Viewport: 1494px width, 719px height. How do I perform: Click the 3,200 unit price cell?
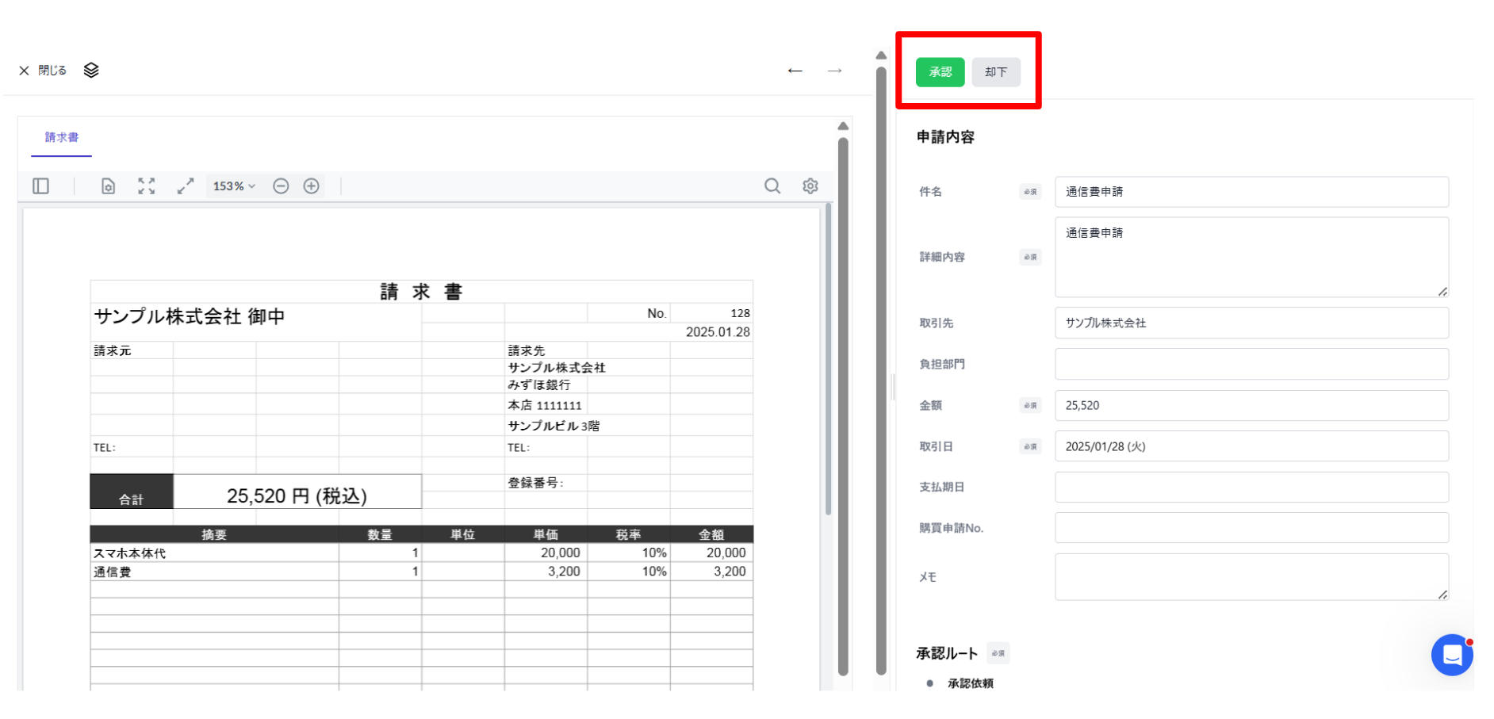click(x=564, y=571)
